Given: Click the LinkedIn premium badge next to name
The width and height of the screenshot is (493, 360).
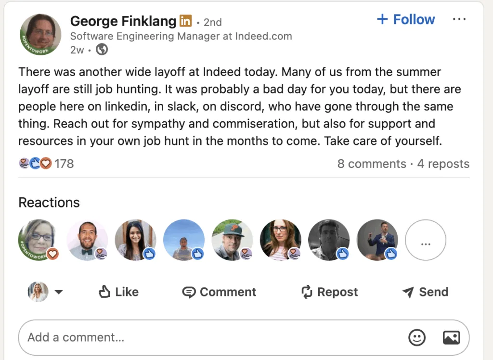Looking at the screenshot, I should click(185, 21).
